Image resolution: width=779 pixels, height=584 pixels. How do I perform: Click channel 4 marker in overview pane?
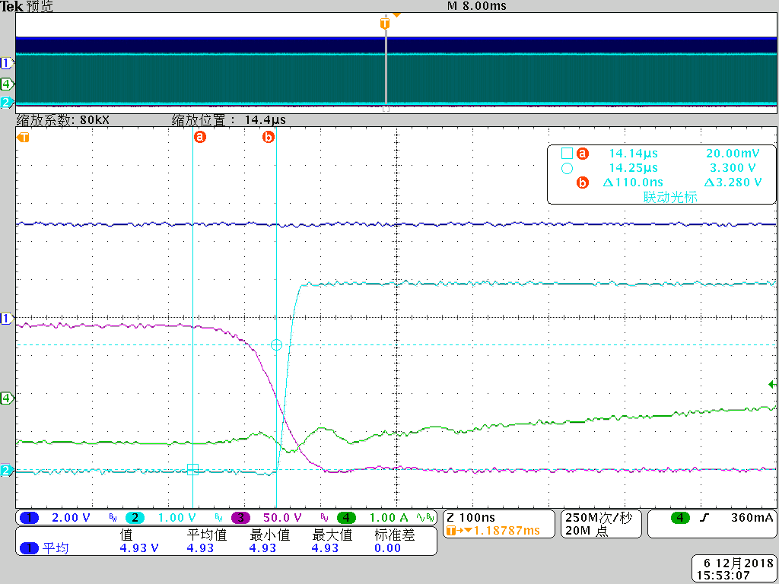(x=6, y=84)
